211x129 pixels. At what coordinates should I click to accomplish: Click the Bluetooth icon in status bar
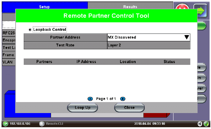tap(200, 124)
